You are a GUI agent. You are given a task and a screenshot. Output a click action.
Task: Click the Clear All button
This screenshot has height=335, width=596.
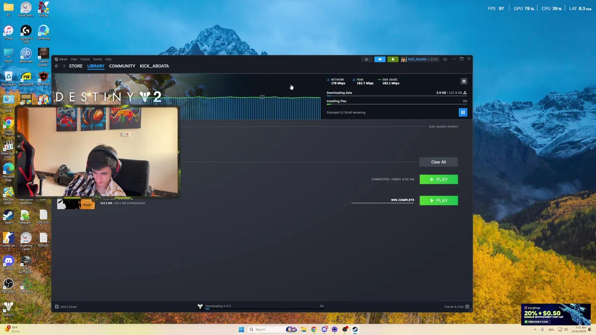point(438,162)
